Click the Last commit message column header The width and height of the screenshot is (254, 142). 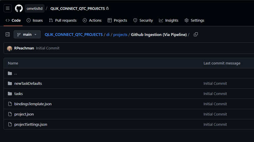[x=222, y=63]
